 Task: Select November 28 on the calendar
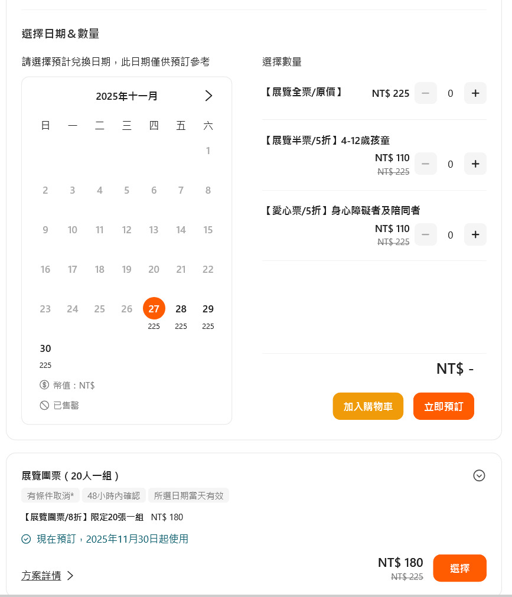(x=181, y=308)
